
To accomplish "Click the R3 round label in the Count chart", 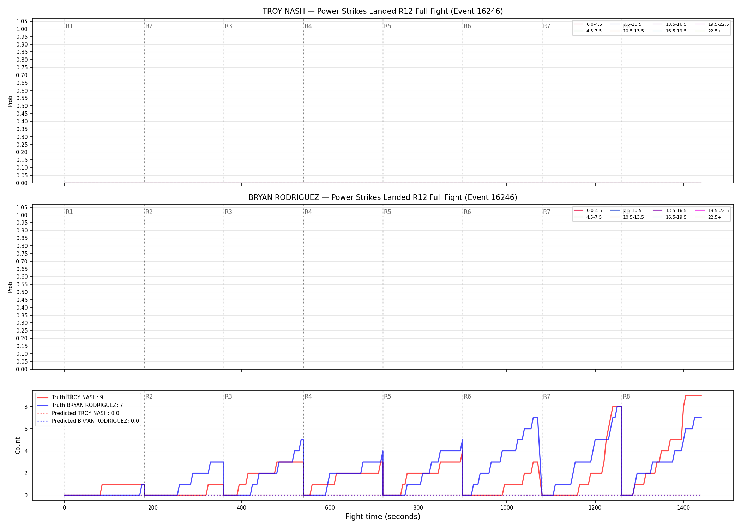I will point(228,396).
